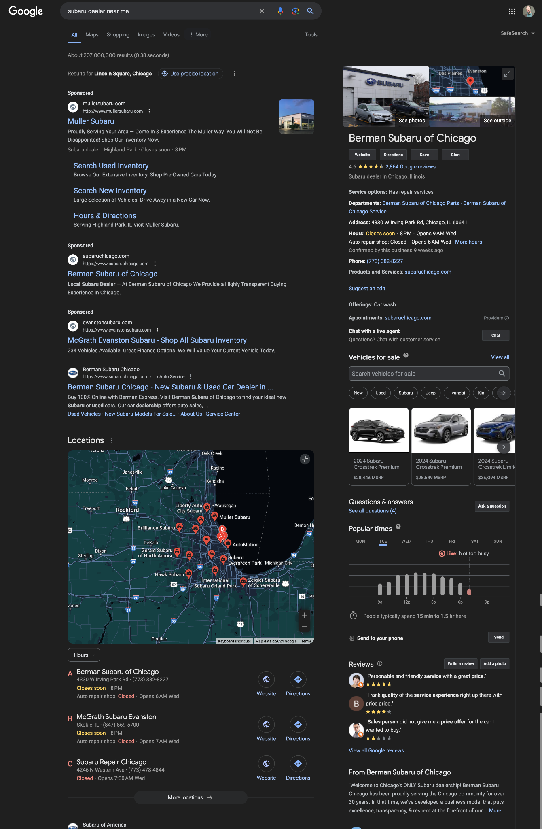
Task: Open the Google account profile picture
Action: (529, 11)
